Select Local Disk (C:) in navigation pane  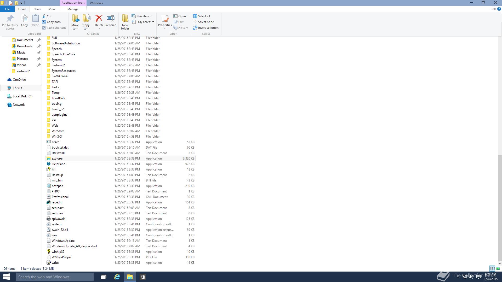coord(22,96)
